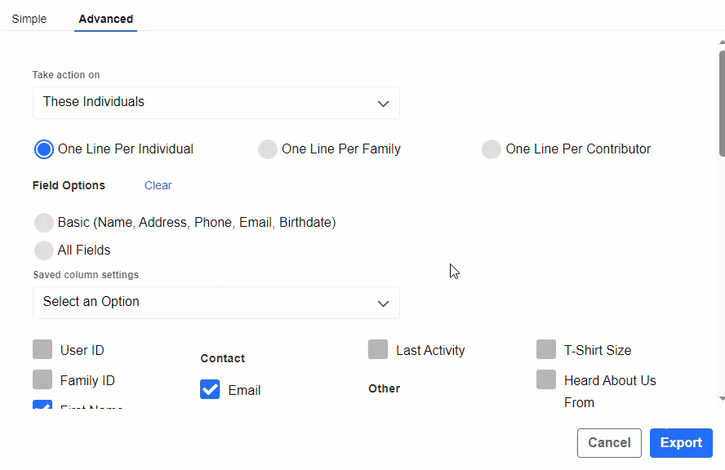Check the Family ID checkbox

[42, 379]
